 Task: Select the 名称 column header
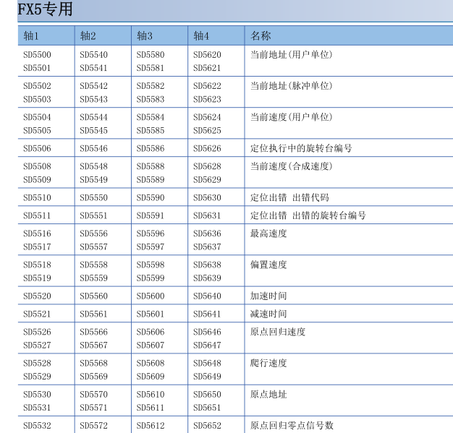[x=261, y=35]
